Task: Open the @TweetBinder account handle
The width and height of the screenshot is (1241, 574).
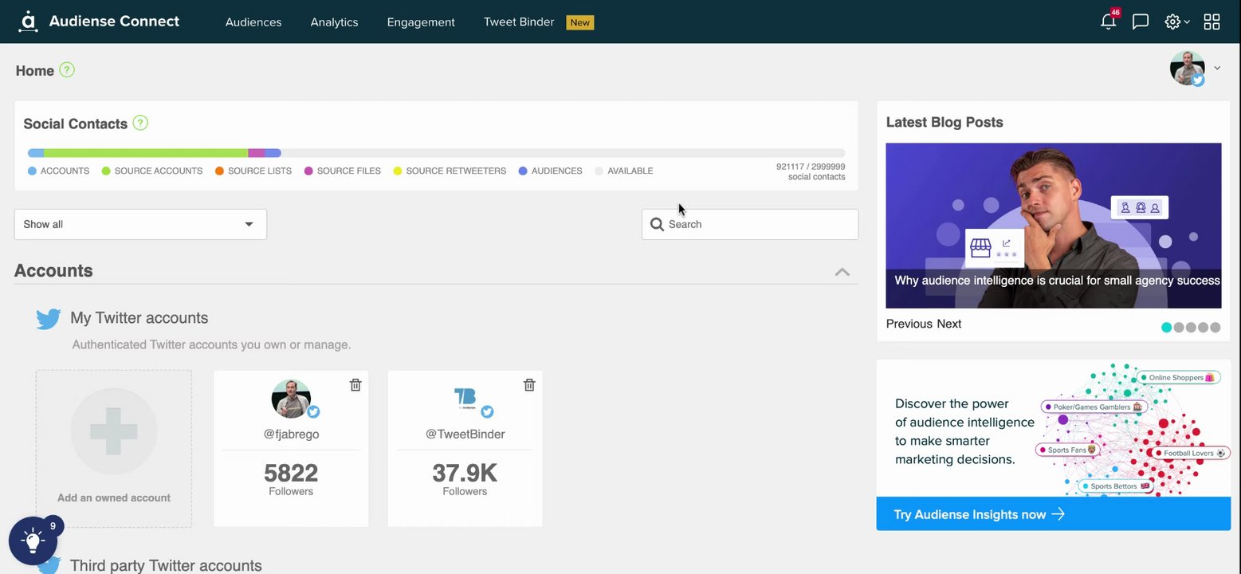Action: [x=465, y=434]
